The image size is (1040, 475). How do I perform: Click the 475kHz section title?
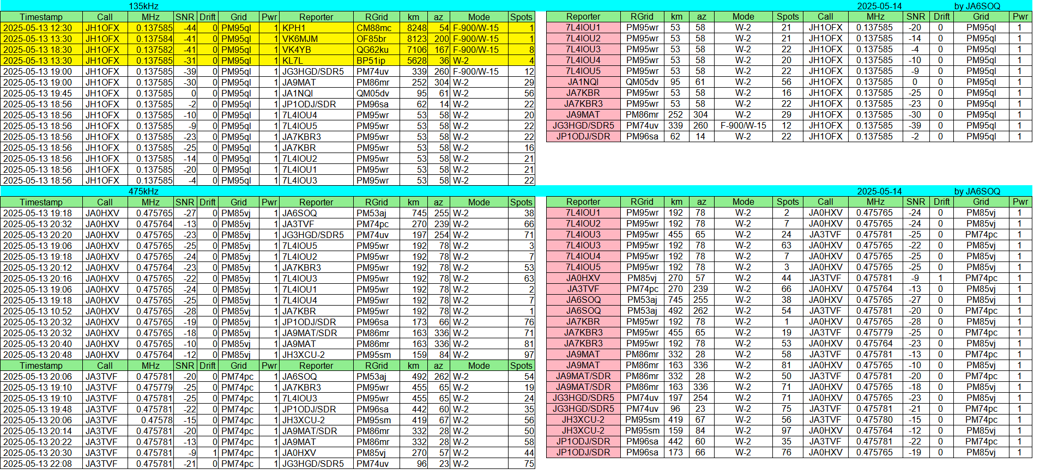point(143,191)
